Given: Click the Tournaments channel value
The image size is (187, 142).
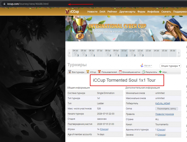Looking at the screenshot, I should [x=162, y=125].
